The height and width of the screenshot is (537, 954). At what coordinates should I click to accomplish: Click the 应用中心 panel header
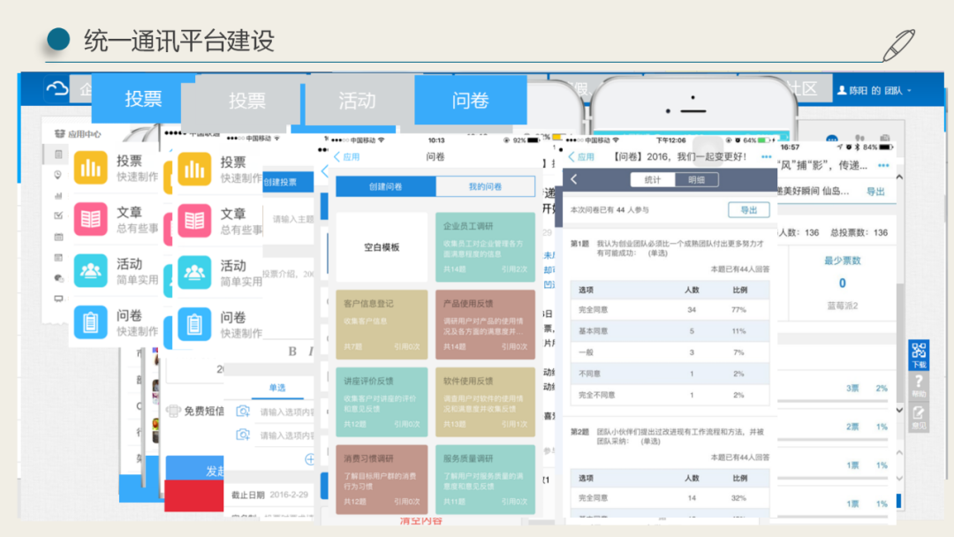click(79, 133)
